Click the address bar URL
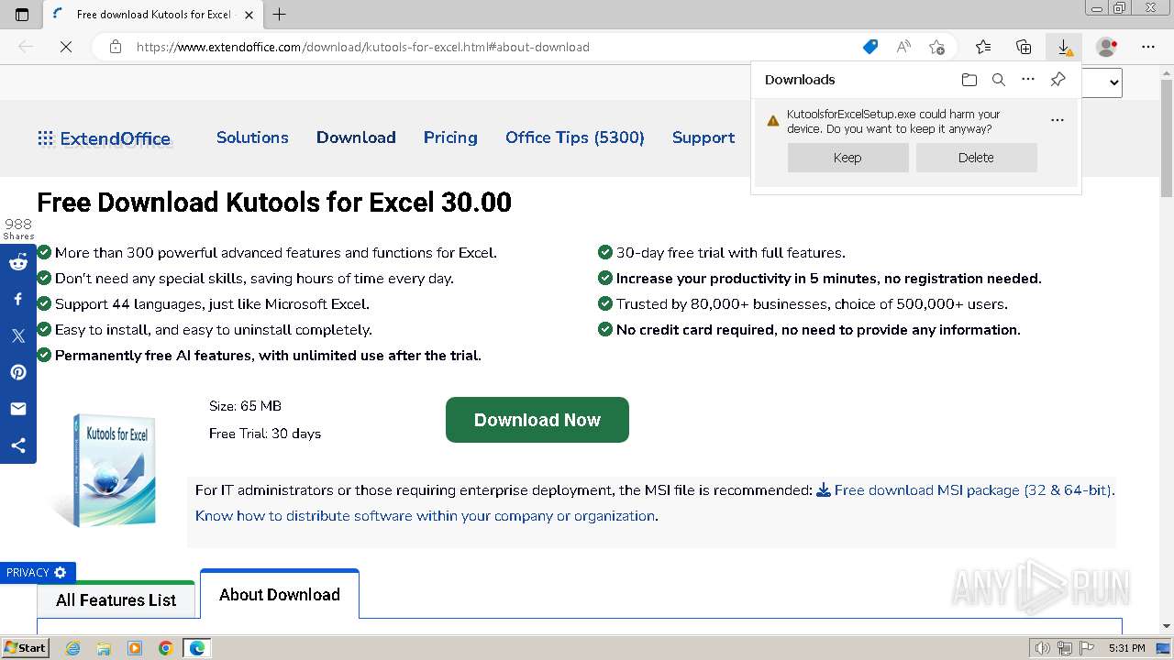Viewport: 1174px width, 660px height. click(x=362, y=47)
